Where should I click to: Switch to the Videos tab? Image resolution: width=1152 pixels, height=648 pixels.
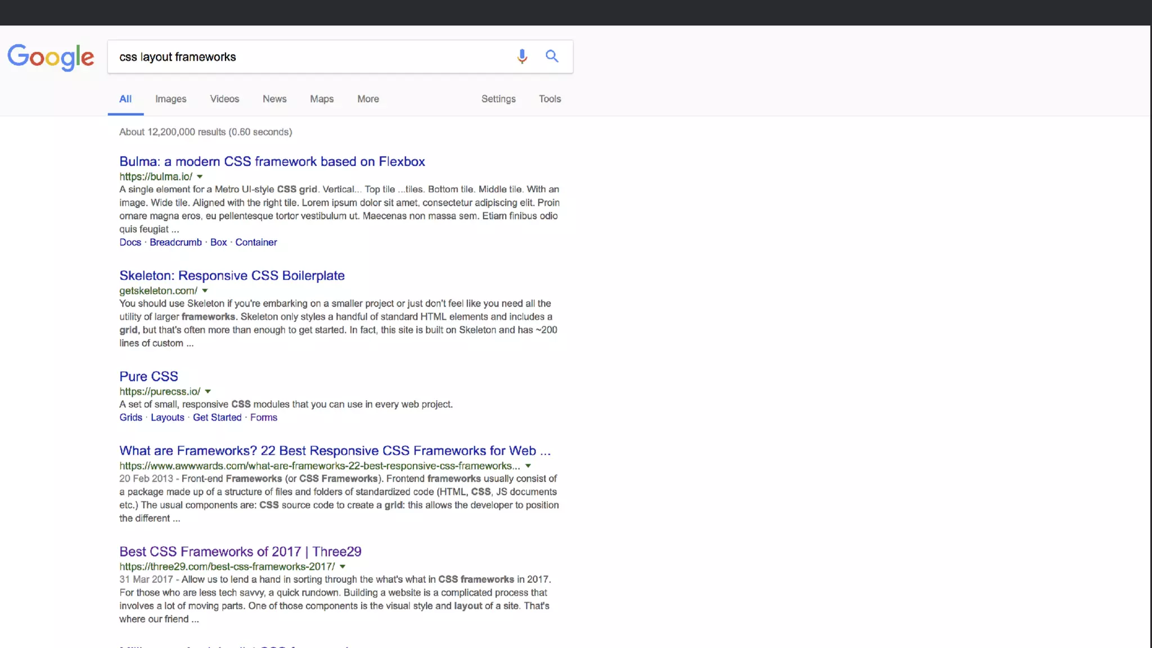(224, 99)
